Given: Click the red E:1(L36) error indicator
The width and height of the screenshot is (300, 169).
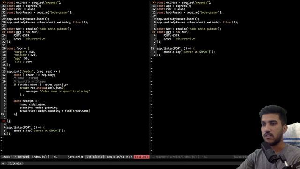Looking at the screenshot, I should point(141,157).
